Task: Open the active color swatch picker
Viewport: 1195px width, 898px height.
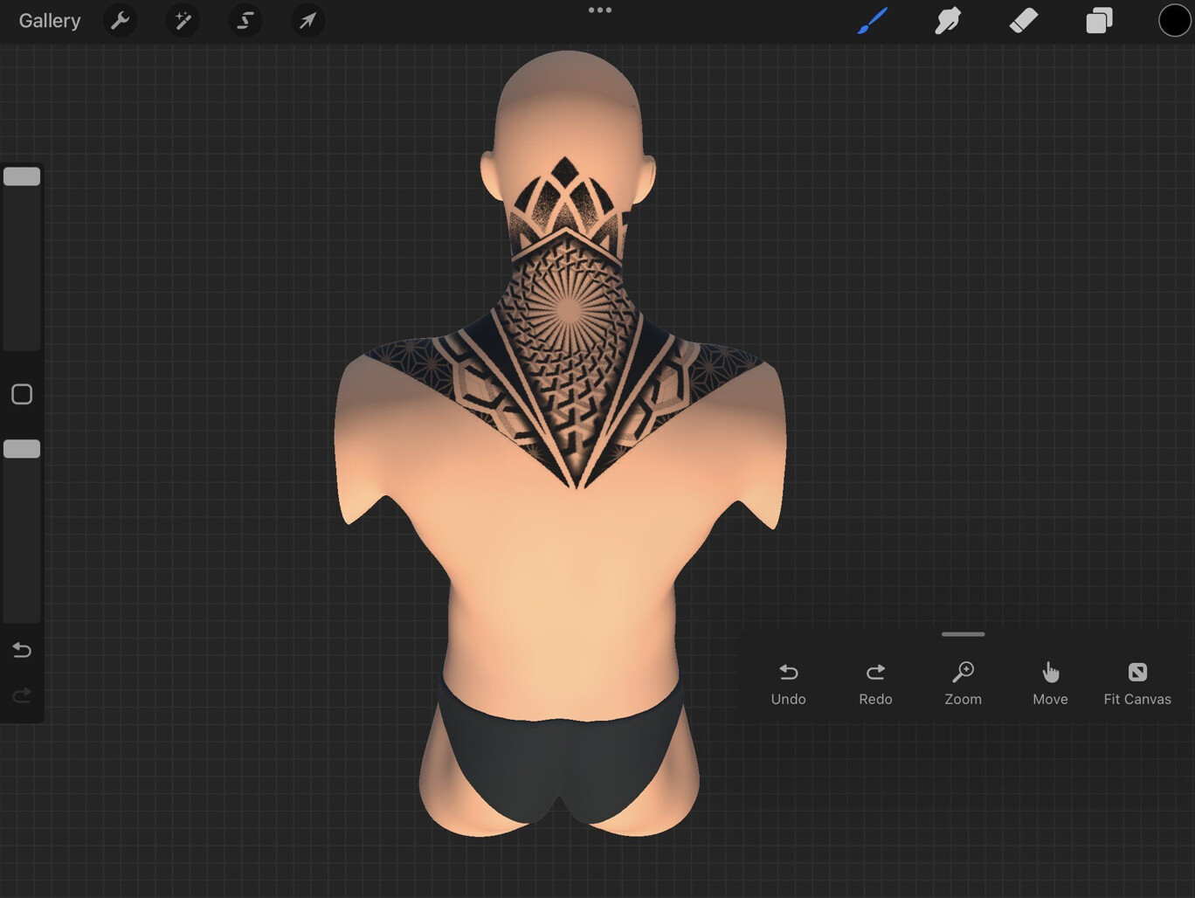Action: (1174, 20)
